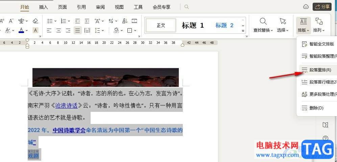
Task: Click the decrease indent icon
Action: tap(78, 21)
